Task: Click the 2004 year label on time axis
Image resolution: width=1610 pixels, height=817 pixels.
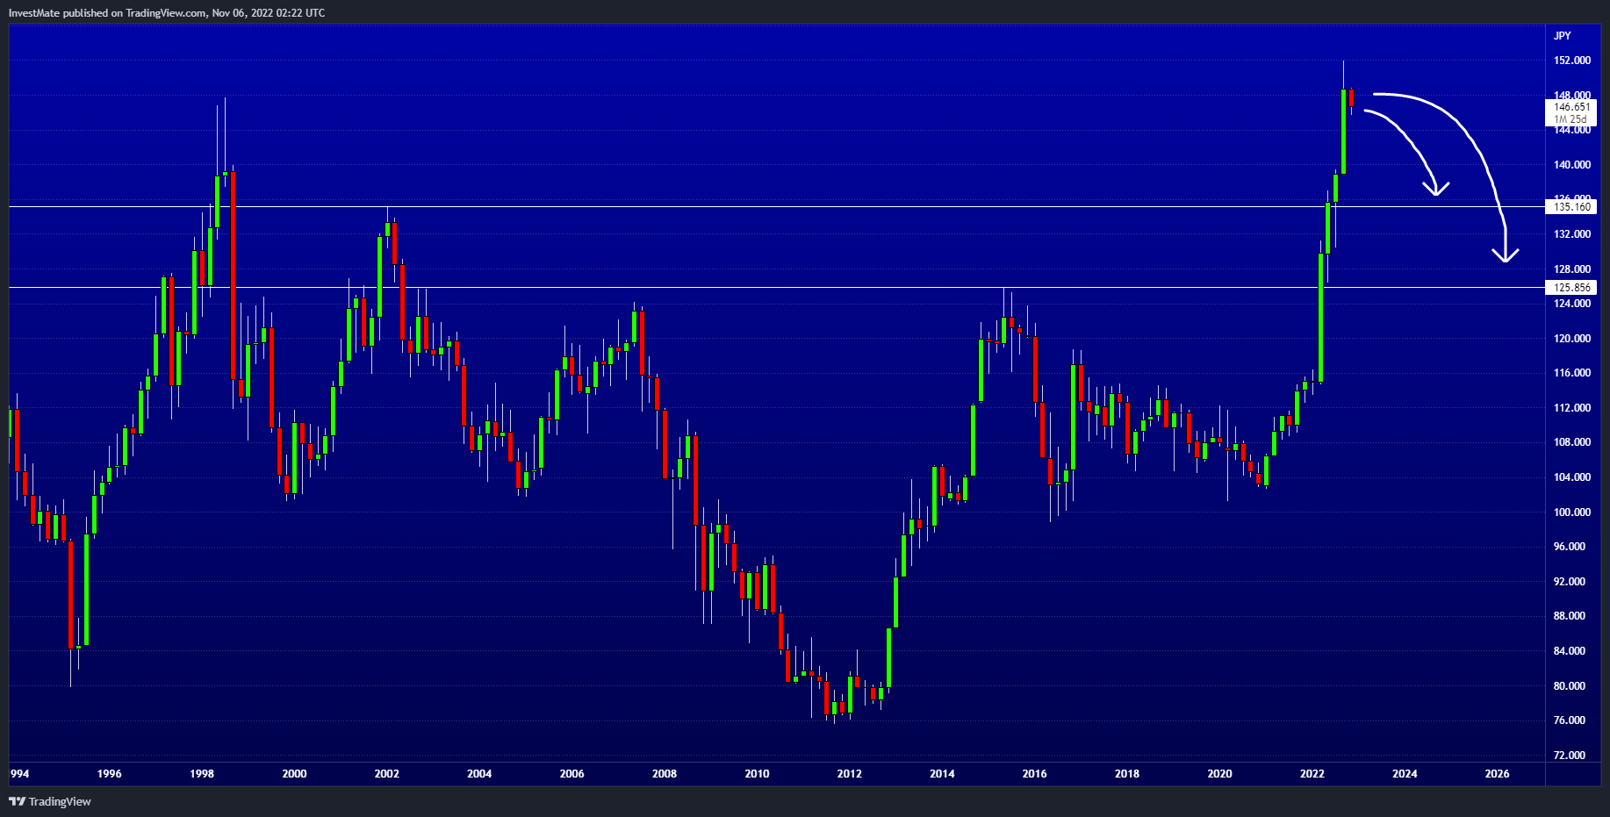Action: coord(479,774)
